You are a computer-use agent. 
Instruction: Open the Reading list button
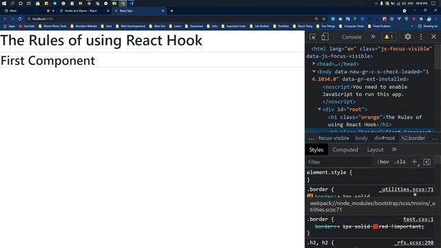tap(428, 26)
